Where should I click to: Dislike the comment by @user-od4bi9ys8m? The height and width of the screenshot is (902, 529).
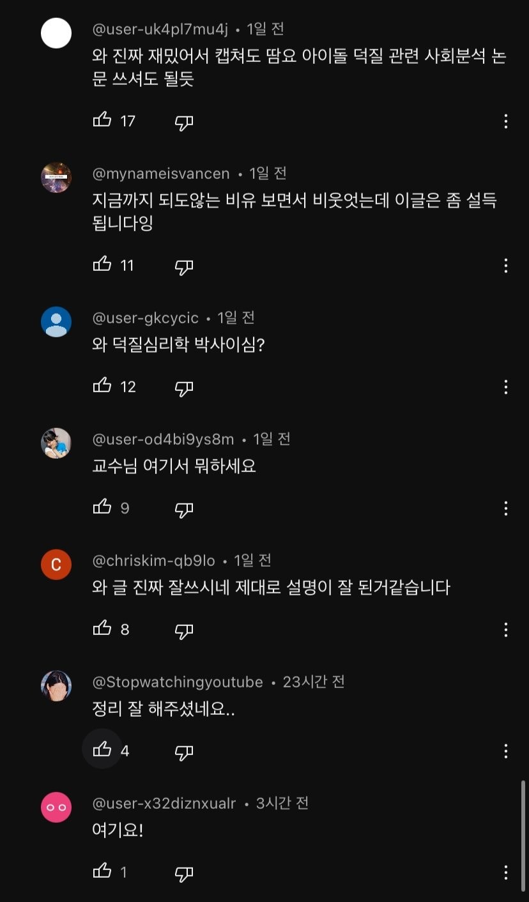184,509
